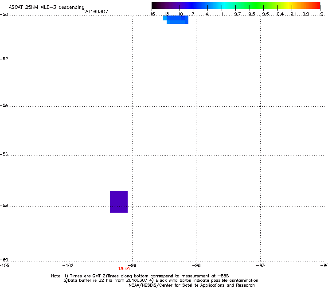328x288 pixels.
Task: Click the -0.5 color scale label
Action: [264, 14]
